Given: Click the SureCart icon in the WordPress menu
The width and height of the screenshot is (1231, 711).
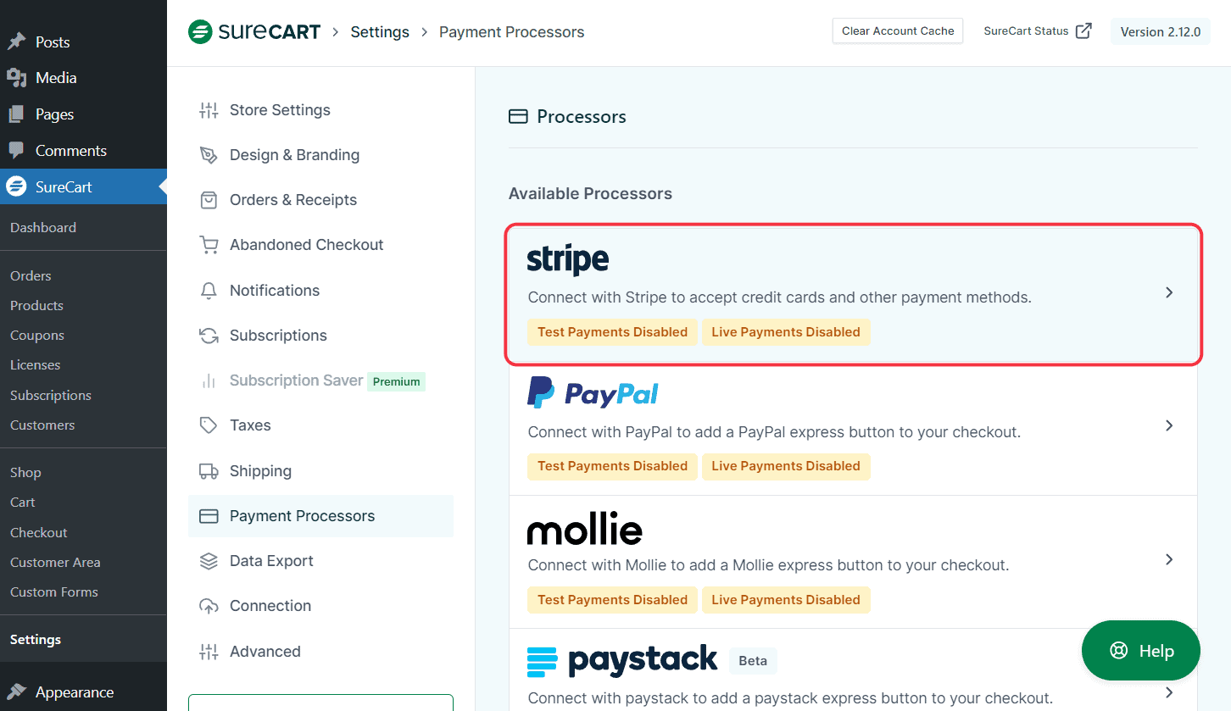Looking at the screenshot, I should coord(16,187).
